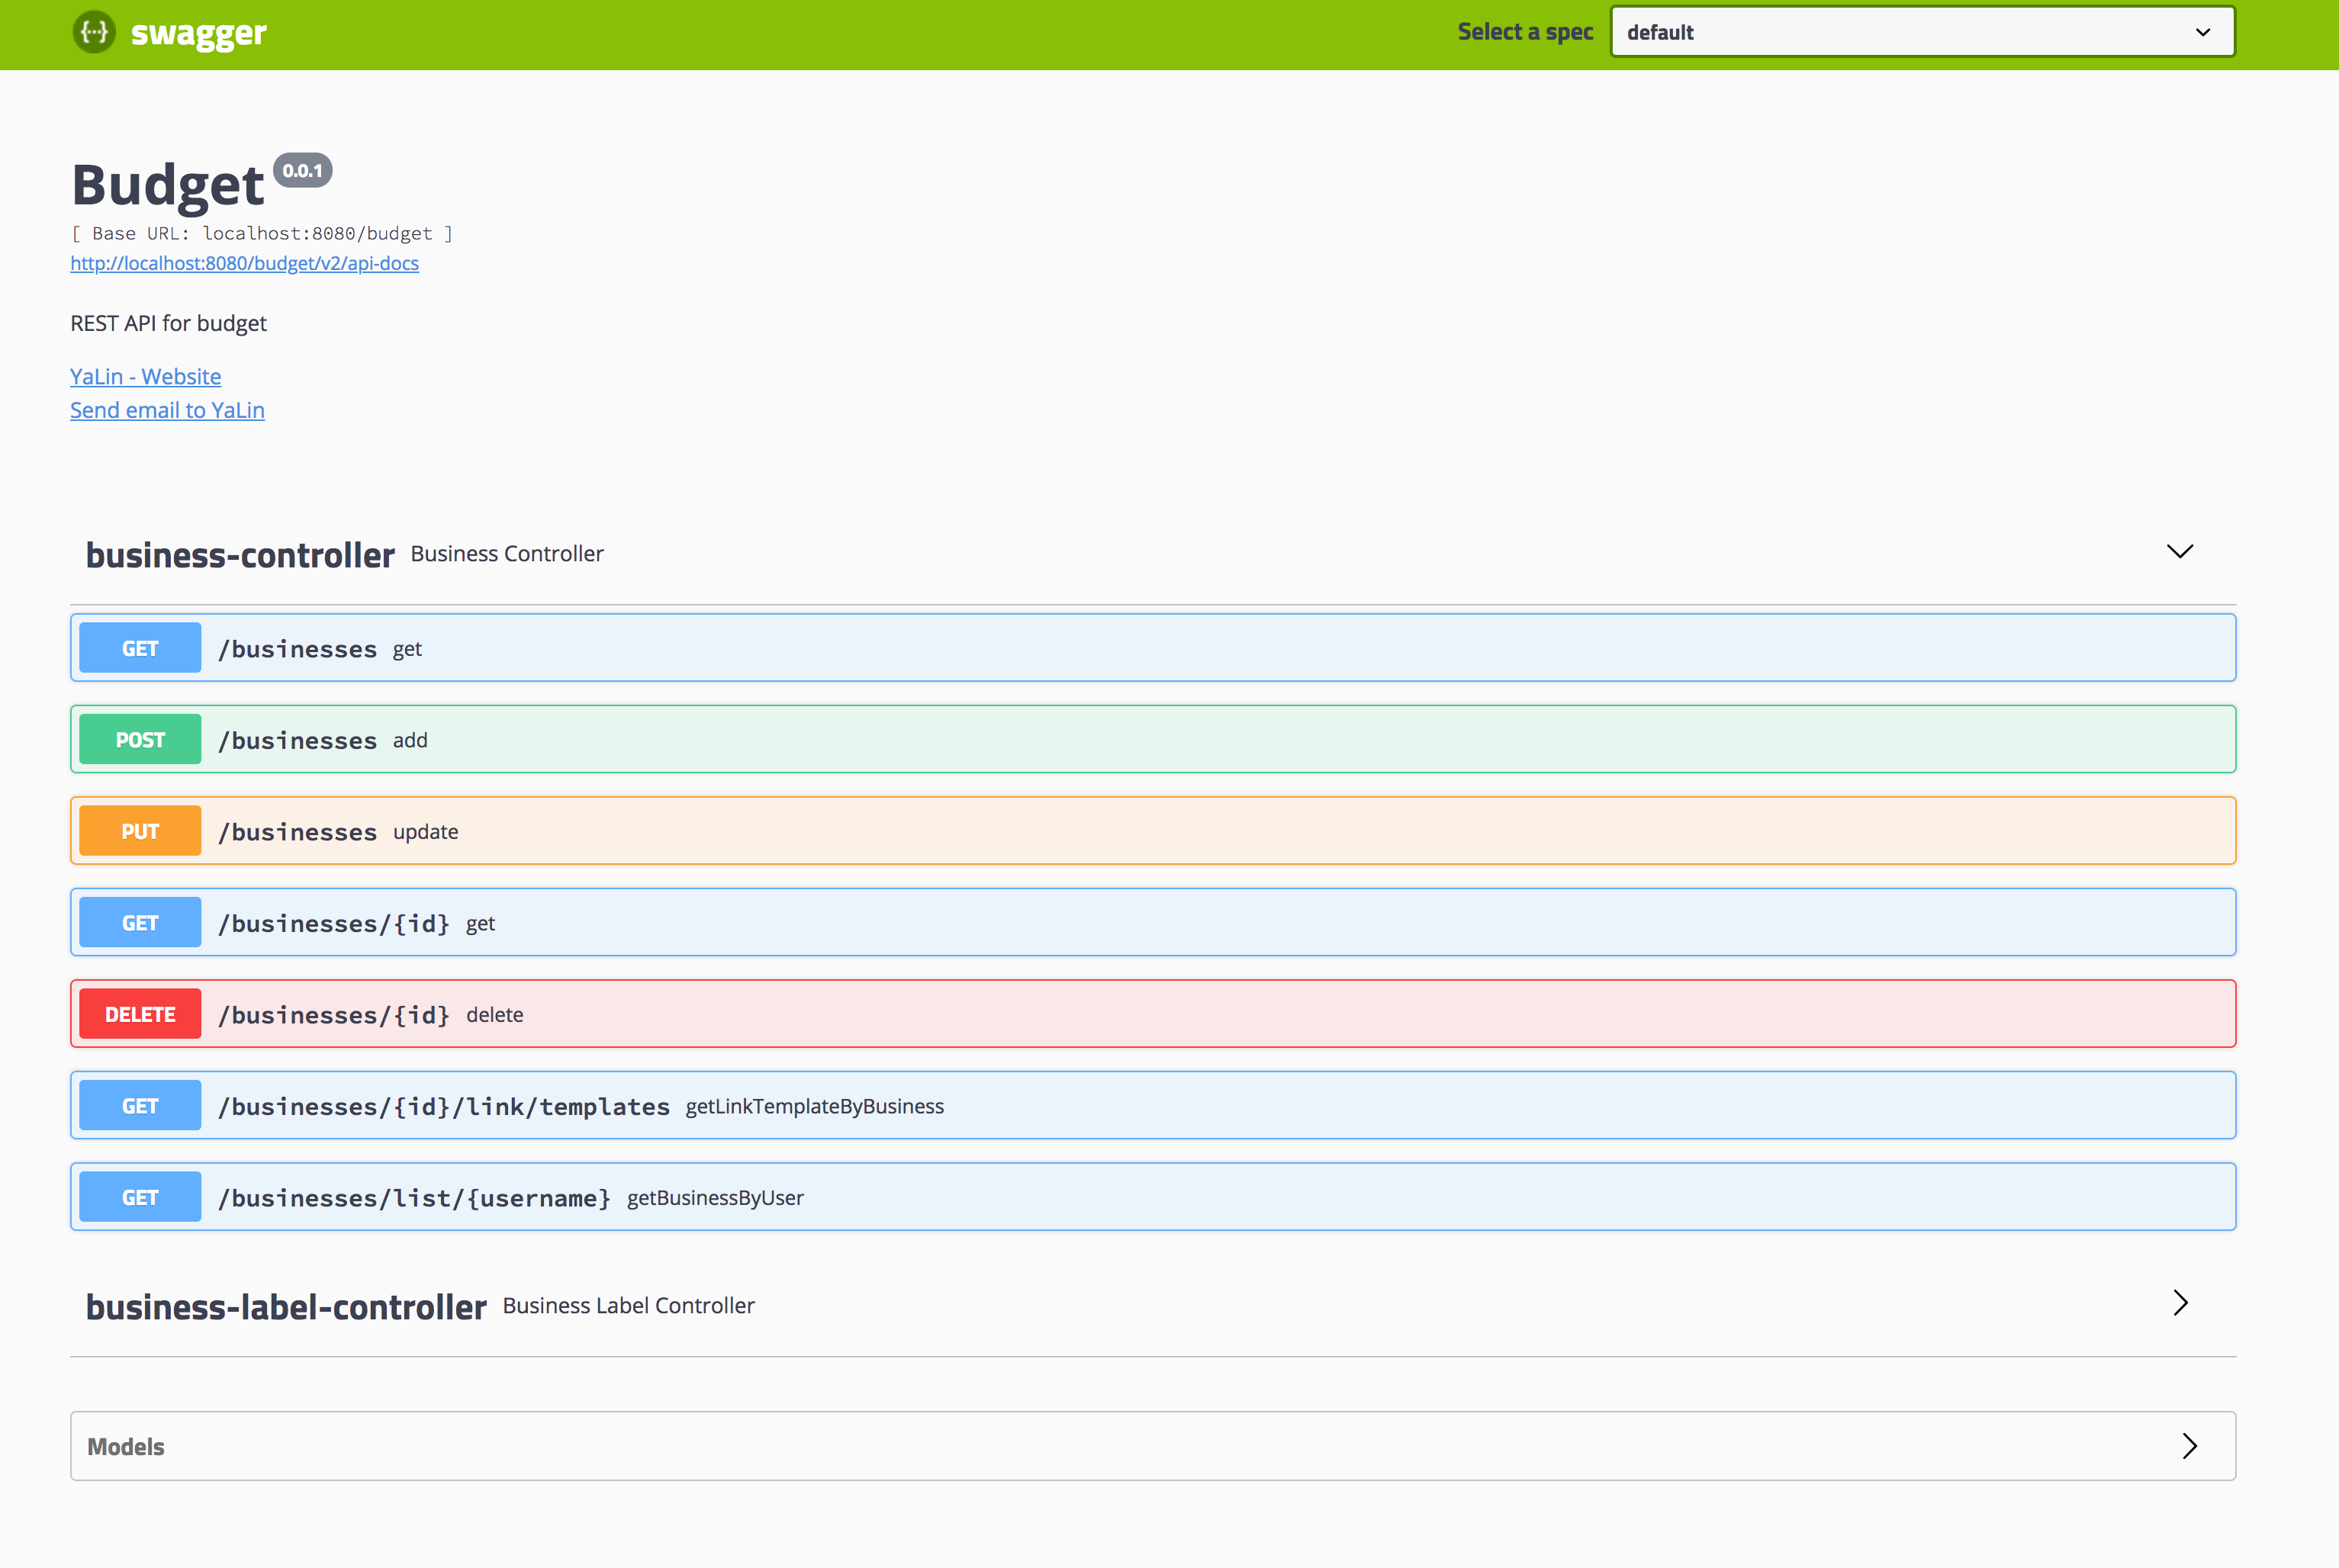The height and width of the screenshot is (1568, 2339).
Task: Click the business-controller tag heading
Action: coord(240,555)
